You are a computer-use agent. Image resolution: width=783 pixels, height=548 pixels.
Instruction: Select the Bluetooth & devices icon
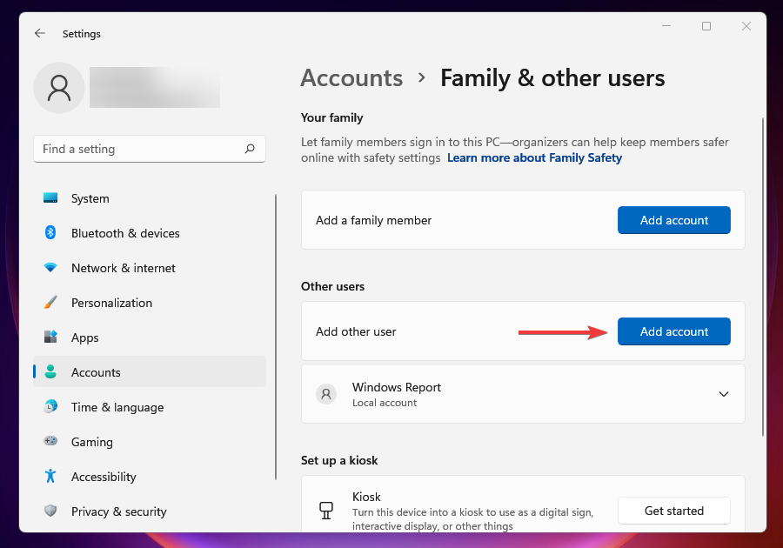pyautogui.click(x=51, y=233)
